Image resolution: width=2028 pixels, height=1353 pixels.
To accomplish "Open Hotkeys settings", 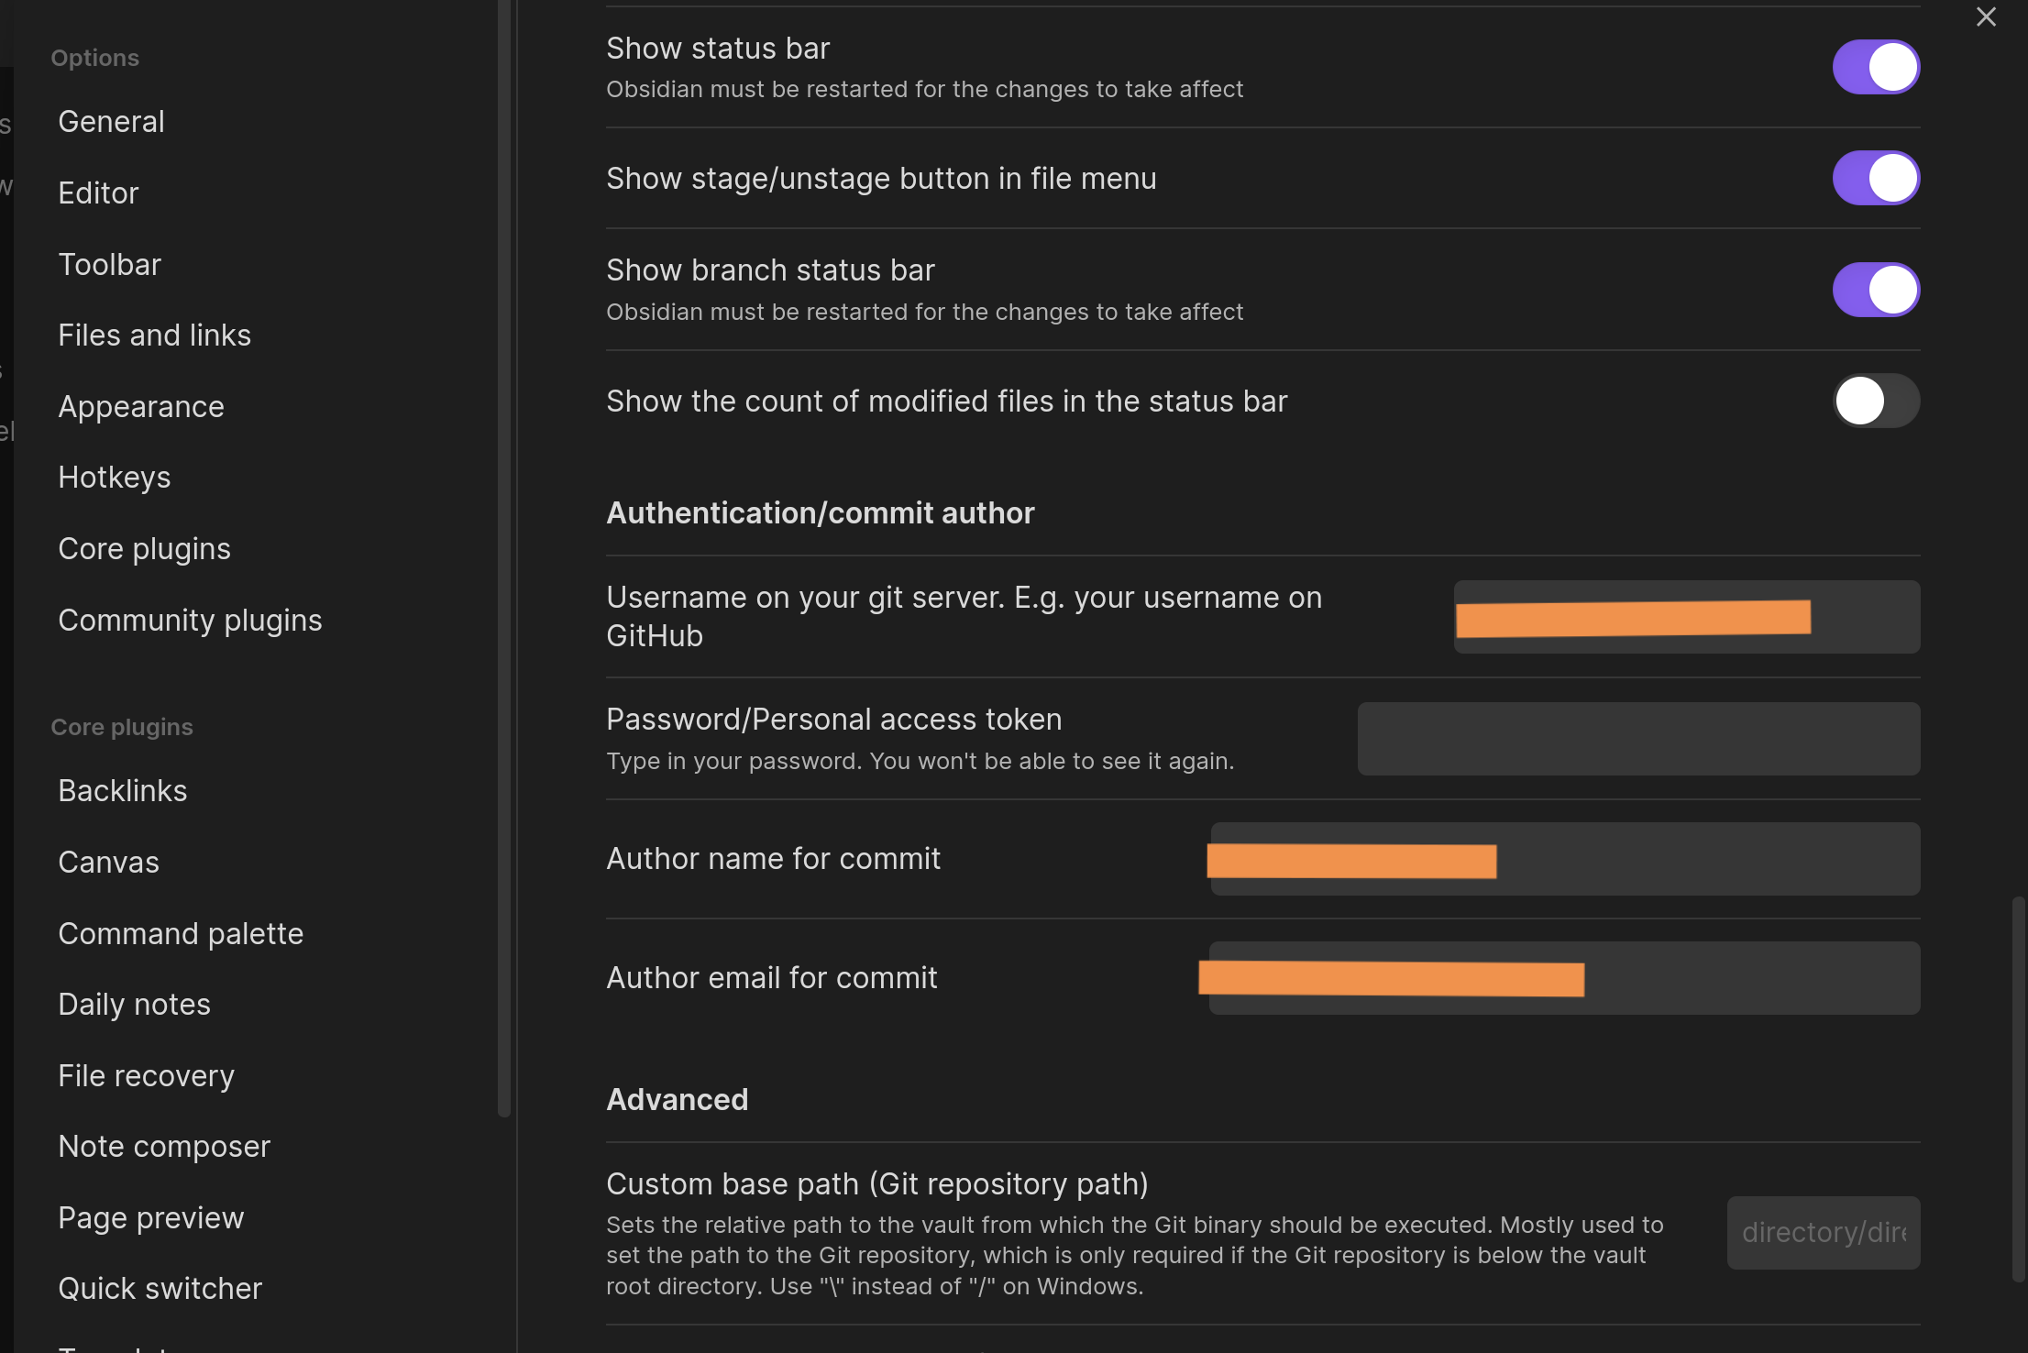I will (x=114, y=478).
